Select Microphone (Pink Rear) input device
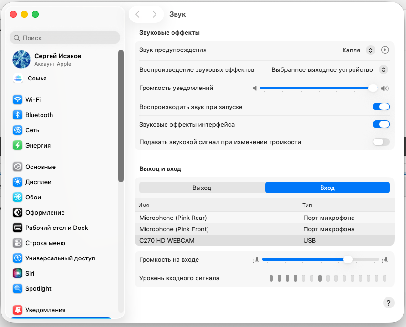This screenshot has height=327, width=406. (x=264, y=218)
